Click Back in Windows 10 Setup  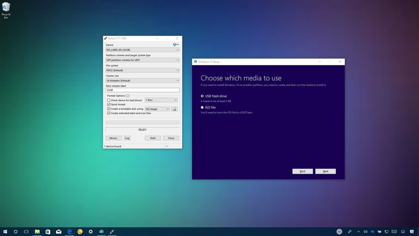tap(303, 171)
